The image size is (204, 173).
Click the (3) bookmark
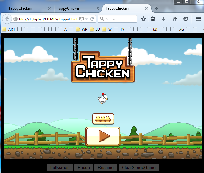point(152,29)
